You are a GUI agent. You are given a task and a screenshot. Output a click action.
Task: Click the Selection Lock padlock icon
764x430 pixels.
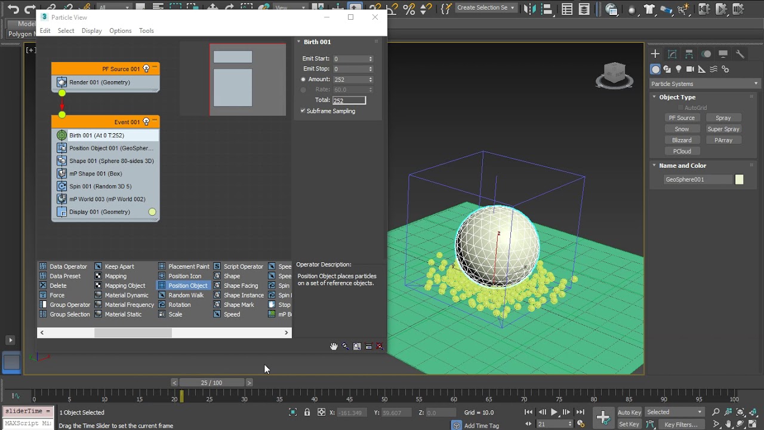click(307, 412)
